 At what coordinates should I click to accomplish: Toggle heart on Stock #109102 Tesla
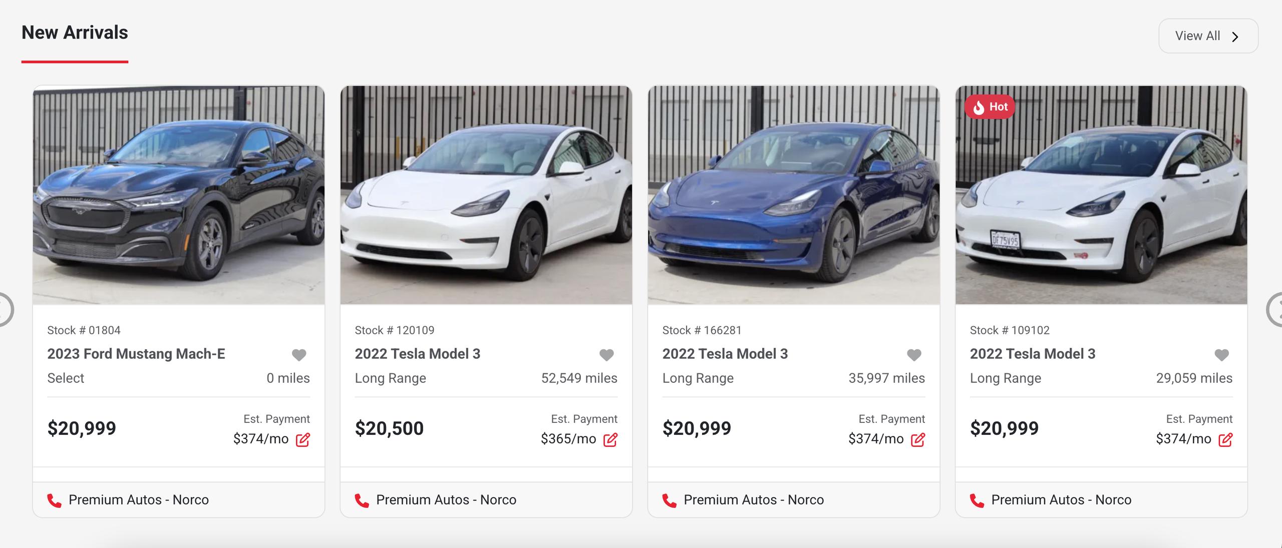[1221, 355]
